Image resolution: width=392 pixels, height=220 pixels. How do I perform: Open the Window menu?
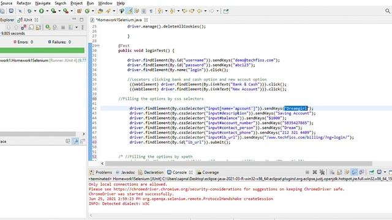tap(105, 3)
